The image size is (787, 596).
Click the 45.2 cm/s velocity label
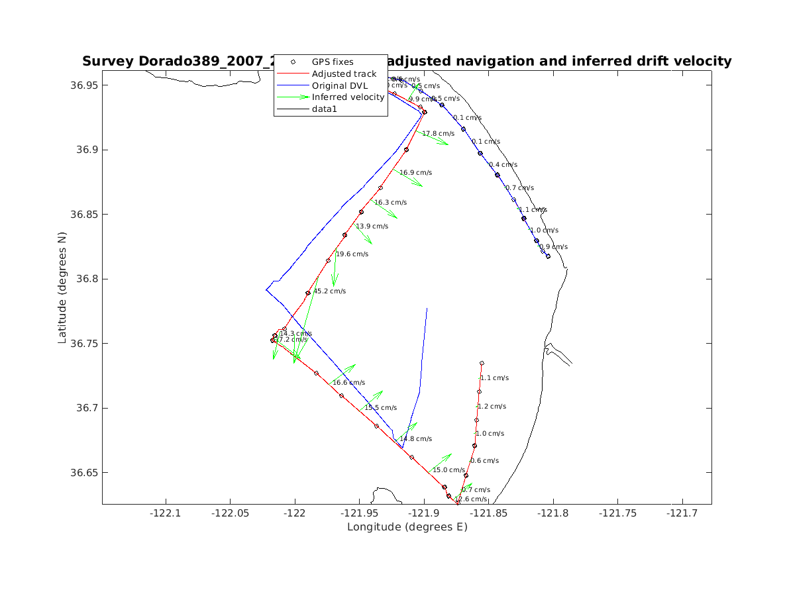tap(329, 291)
